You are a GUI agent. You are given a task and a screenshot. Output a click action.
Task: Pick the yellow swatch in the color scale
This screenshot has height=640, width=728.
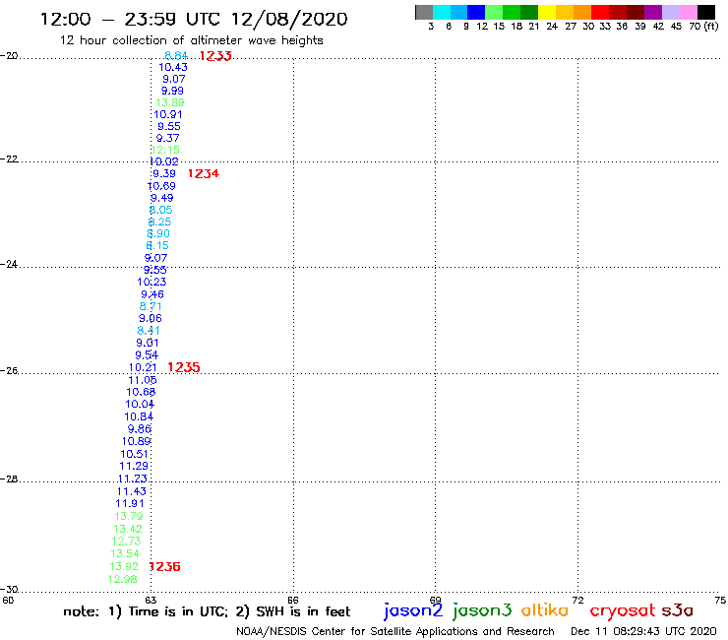(x=547, y=12)
